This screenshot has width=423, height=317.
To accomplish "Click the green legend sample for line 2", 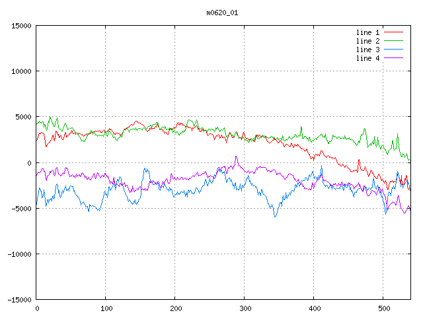I will tap(393, 41).
